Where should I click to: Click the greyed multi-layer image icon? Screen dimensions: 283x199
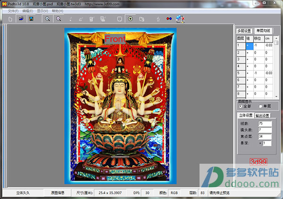(103, 19)
